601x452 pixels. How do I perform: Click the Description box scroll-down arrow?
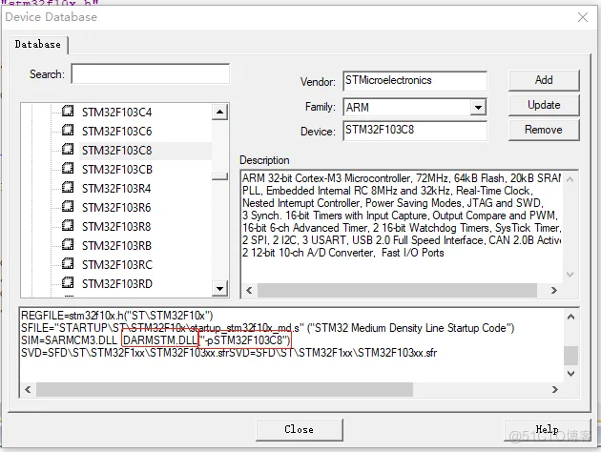(570, 275)
